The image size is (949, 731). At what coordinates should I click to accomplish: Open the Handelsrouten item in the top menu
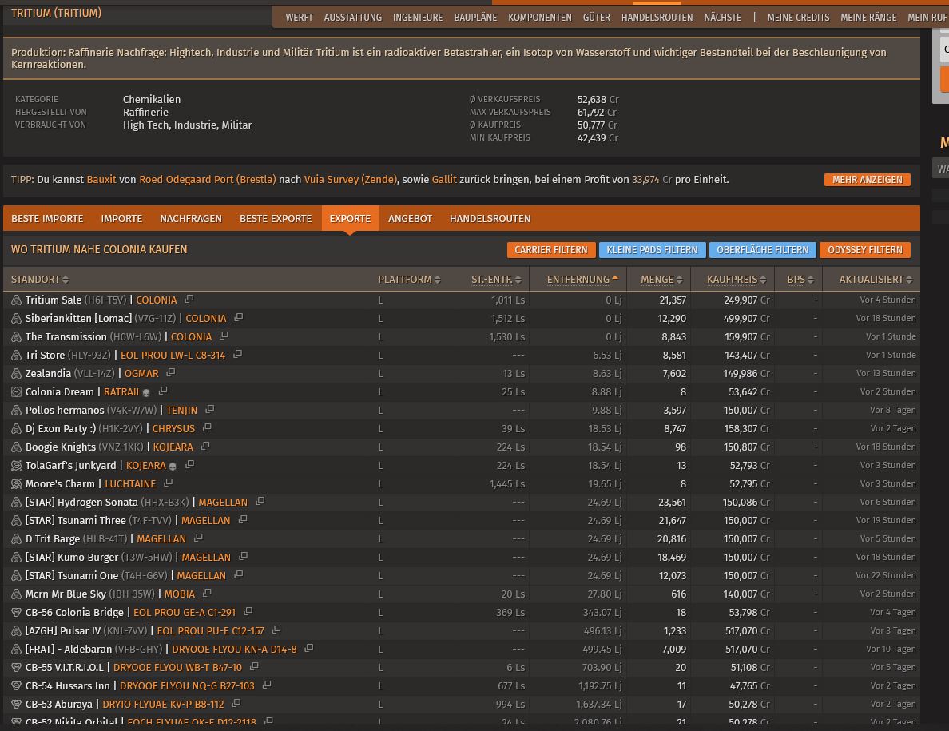click(x=657, y=17)
